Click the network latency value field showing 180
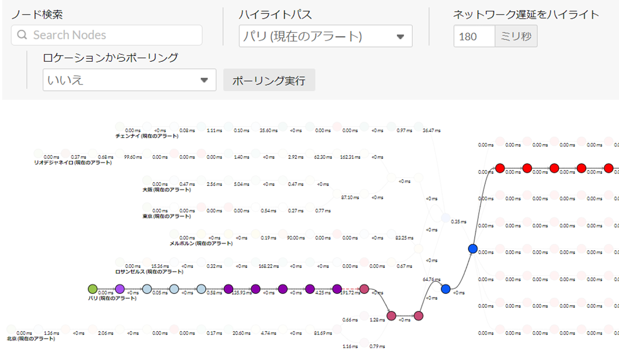The width and height of the screenshot is (619, 354). pos(474,36)
